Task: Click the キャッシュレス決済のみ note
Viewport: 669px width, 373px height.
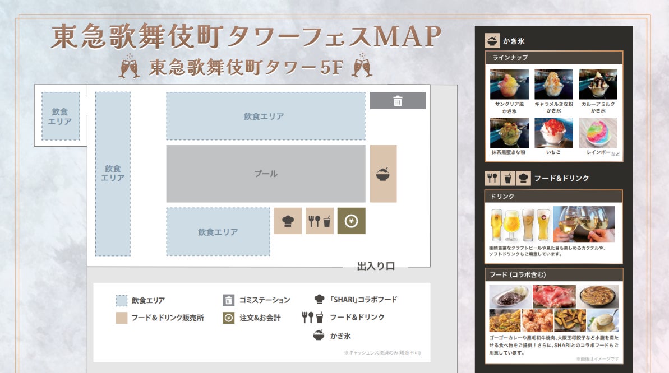Action: [382, 352]
